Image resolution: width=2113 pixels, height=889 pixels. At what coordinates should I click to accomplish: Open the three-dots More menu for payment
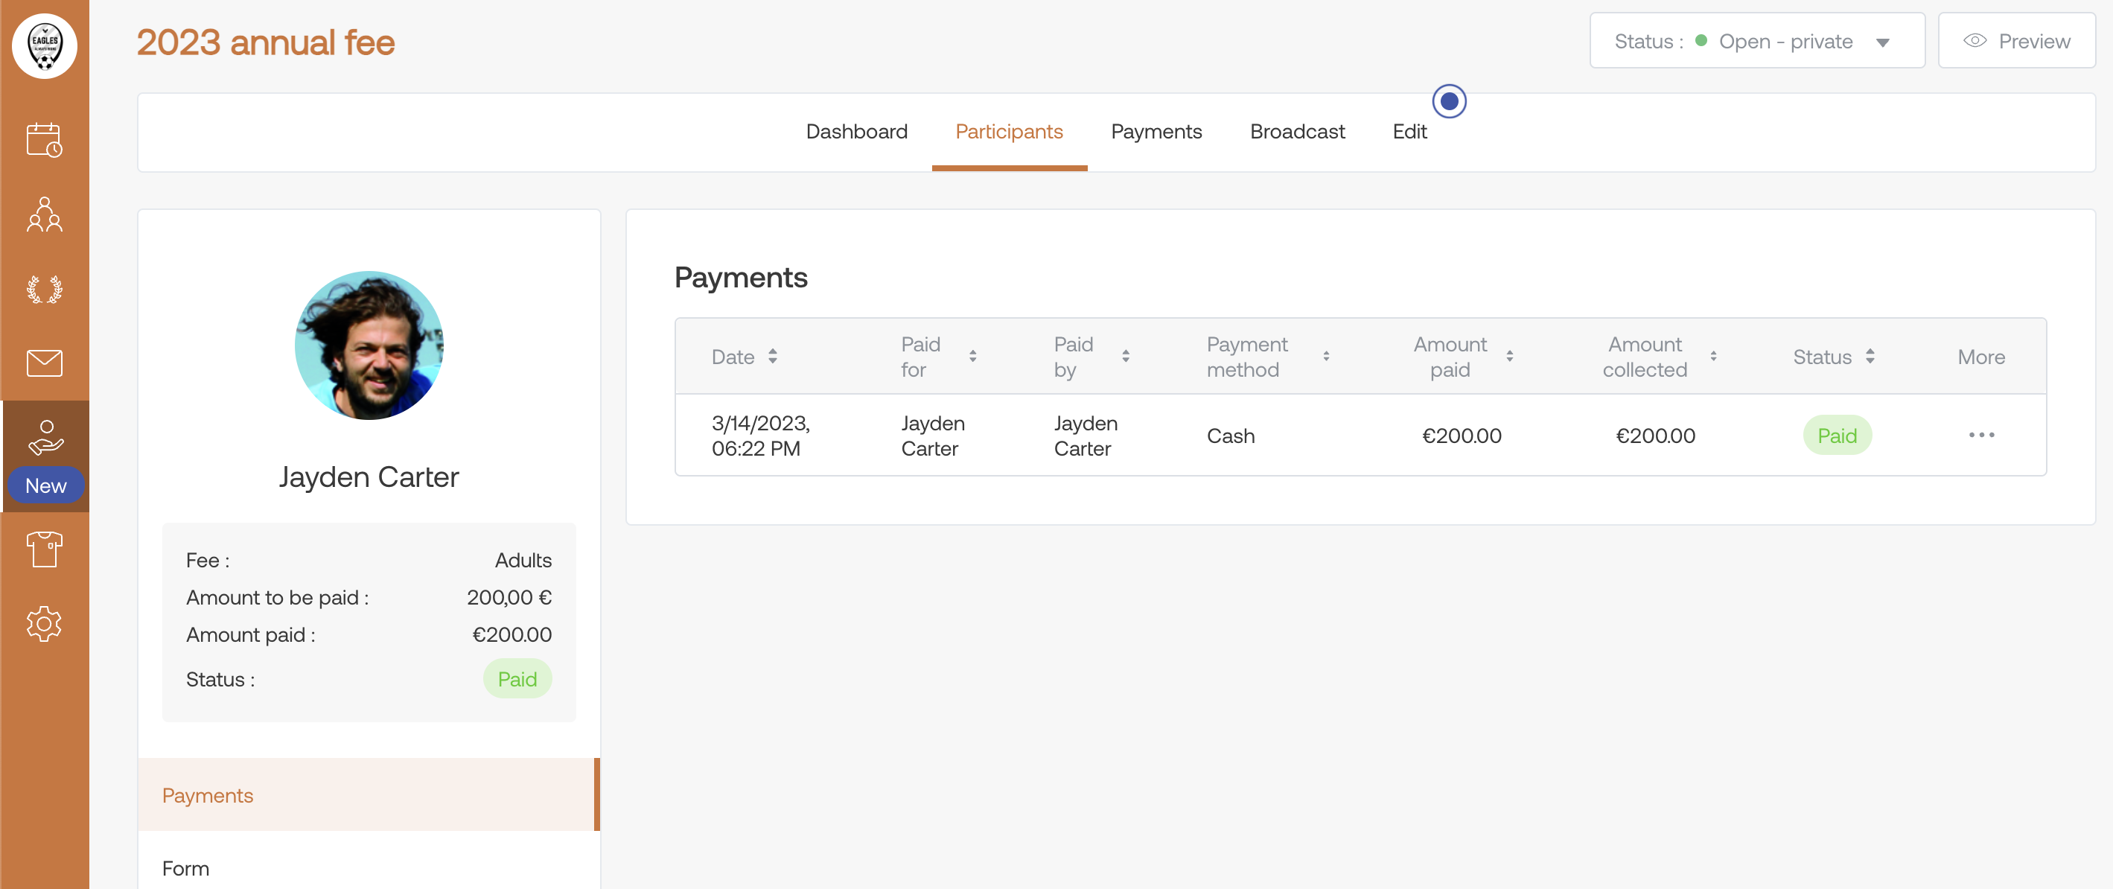coord(1980,435)
